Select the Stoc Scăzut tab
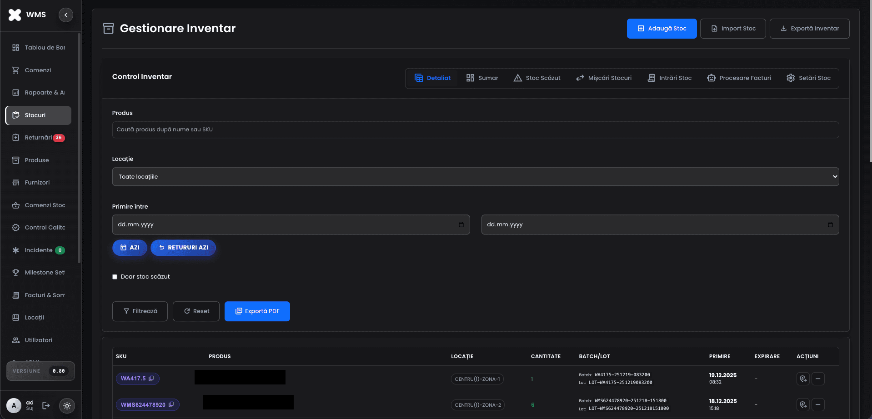 537,78
